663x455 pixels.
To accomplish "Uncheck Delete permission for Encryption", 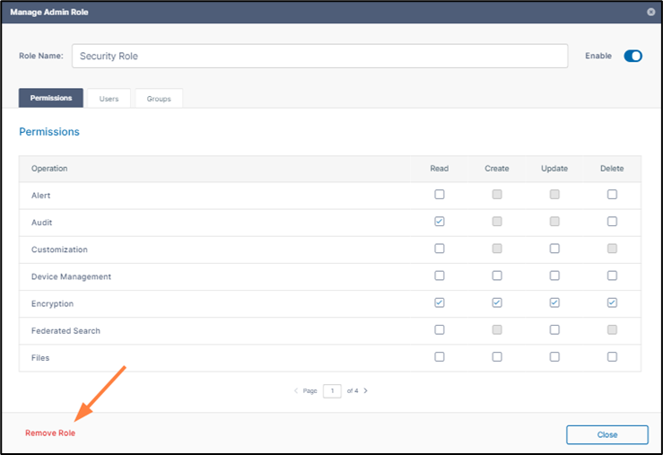I will (612, 303).
